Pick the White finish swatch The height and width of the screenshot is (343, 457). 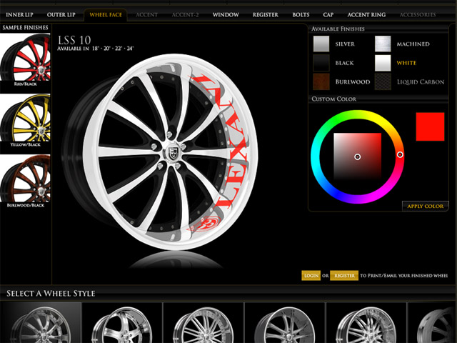[x=383, y=63]
